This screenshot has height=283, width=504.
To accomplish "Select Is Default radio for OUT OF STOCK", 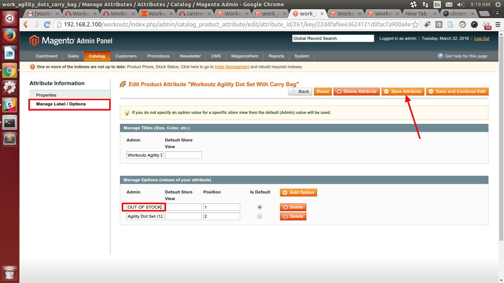I will [x=260, y=207].
